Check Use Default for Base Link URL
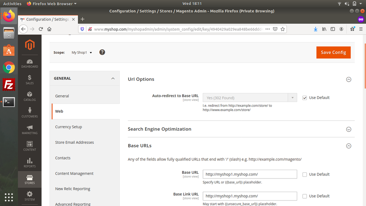This screenshot has width=366, height=206. [x=304, y=196]
